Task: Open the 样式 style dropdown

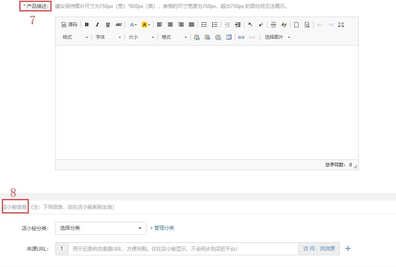Action: pyautogui.click(x=75, y=37)
